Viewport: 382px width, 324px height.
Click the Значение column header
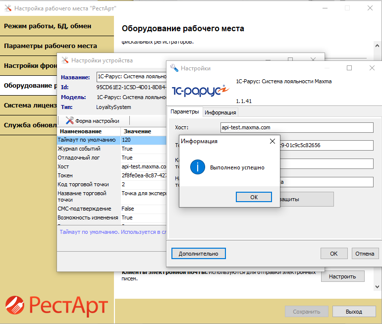point(144,131)
